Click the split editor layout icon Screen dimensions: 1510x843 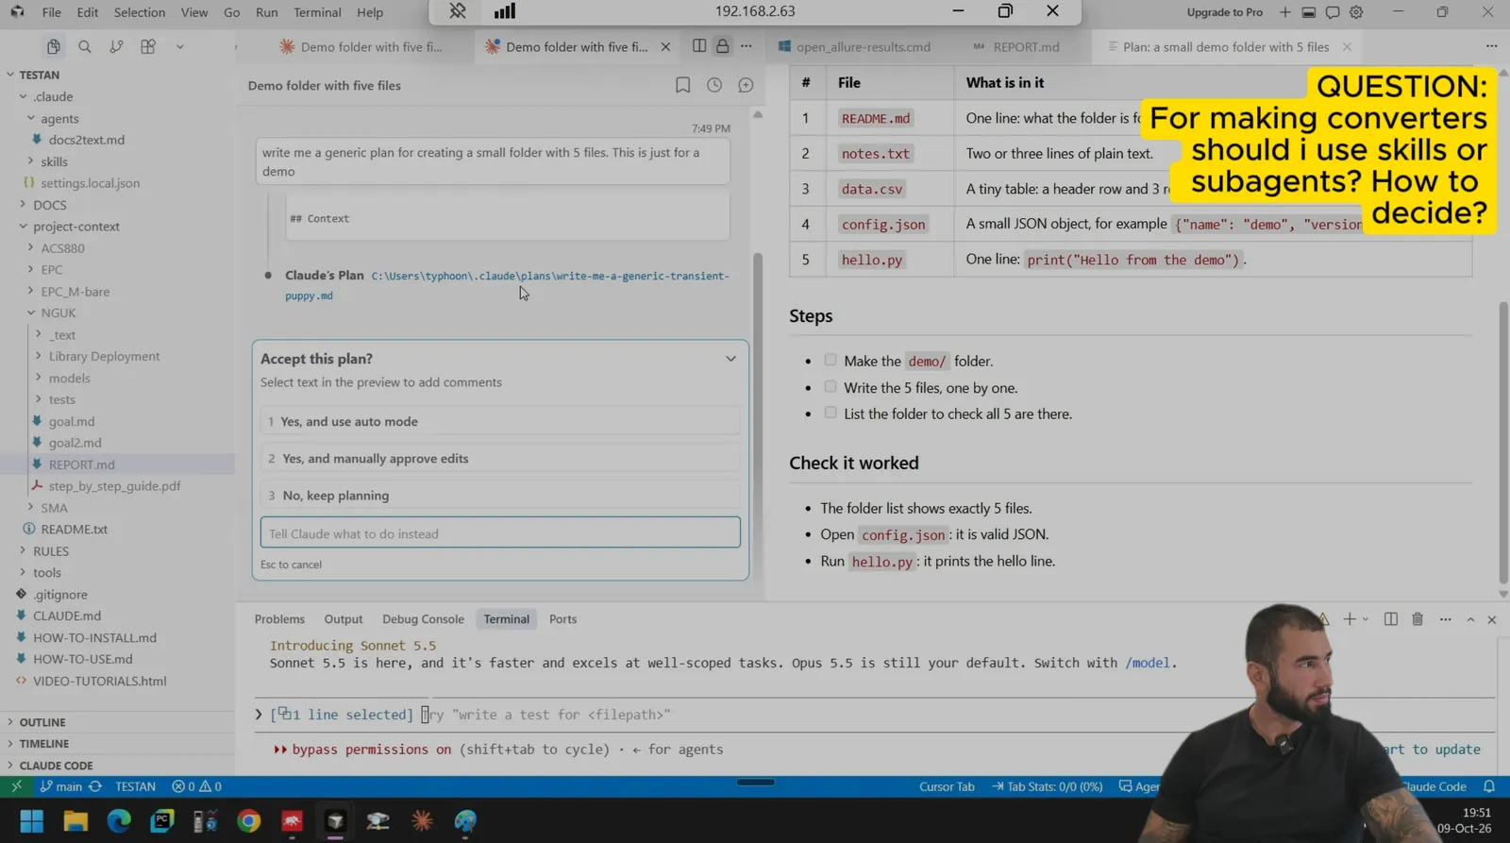pos(699,46)
